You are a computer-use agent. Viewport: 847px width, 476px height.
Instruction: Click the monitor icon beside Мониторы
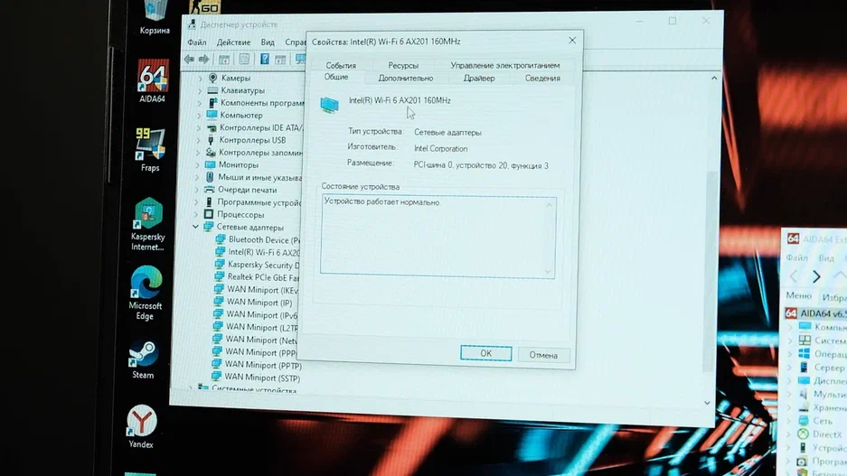(x=211, y=164)
